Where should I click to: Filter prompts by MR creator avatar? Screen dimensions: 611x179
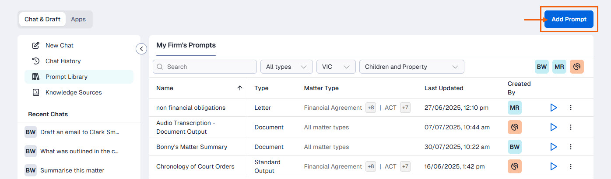[x=559, y=67]
